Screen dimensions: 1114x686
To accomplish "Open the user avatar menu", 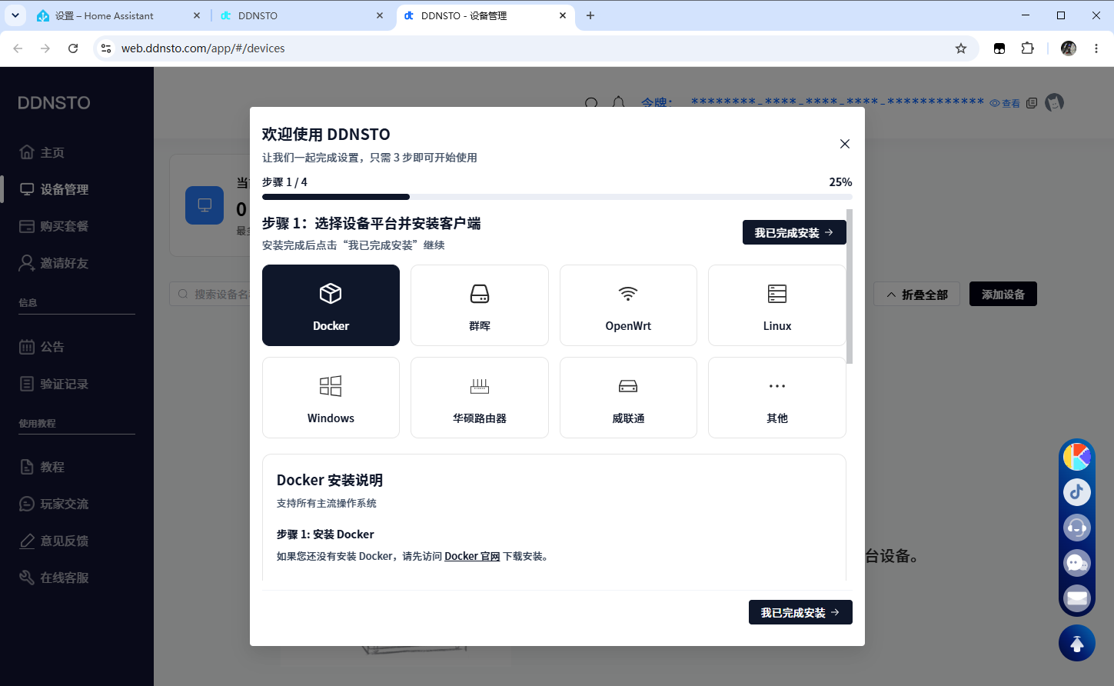I will tap(1055, 102).
